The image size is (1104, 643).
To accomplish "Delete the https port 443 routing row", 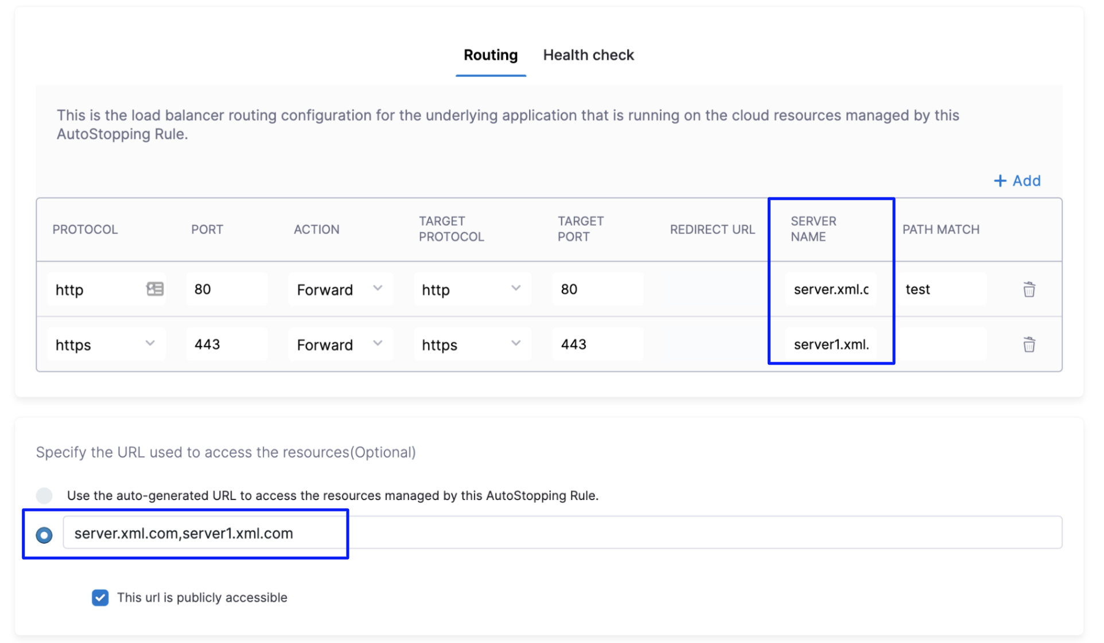I will 1029,344.
